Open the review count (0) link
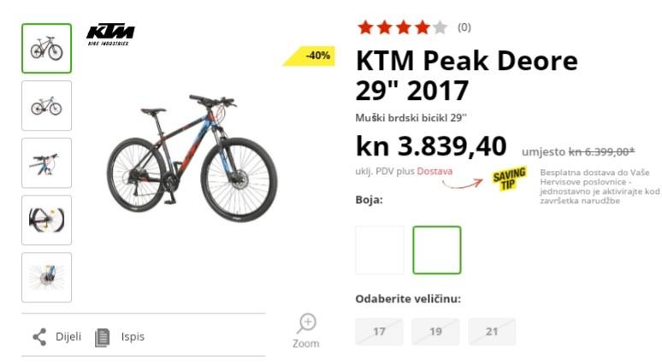The image size is (662, 363). (x=464, y=27)
